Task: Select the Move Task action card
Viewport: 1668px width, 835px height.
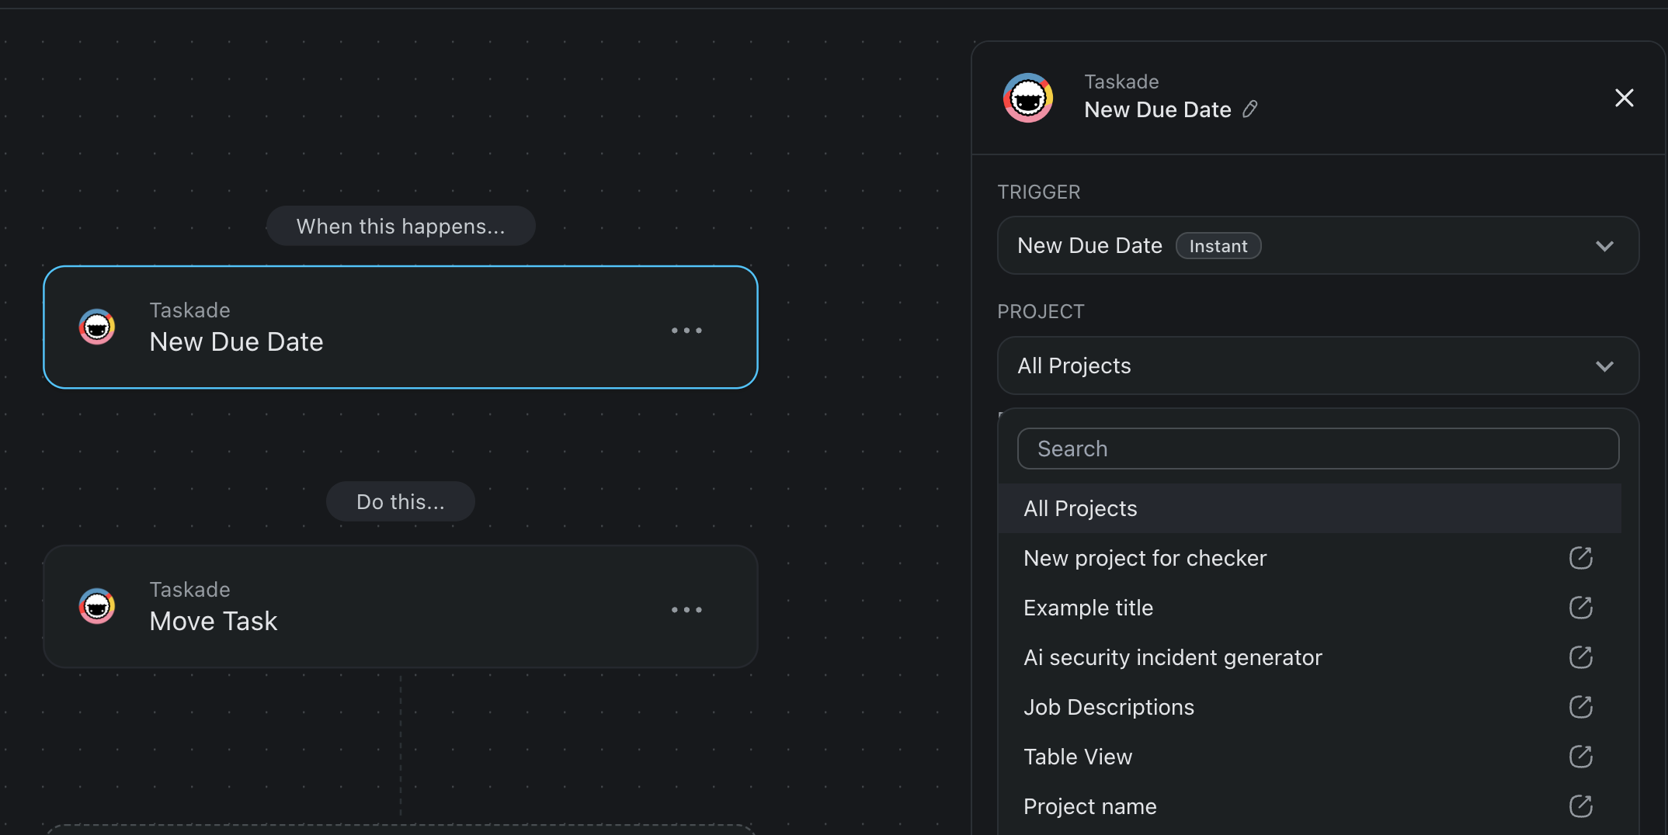Action: pos(401,606)
